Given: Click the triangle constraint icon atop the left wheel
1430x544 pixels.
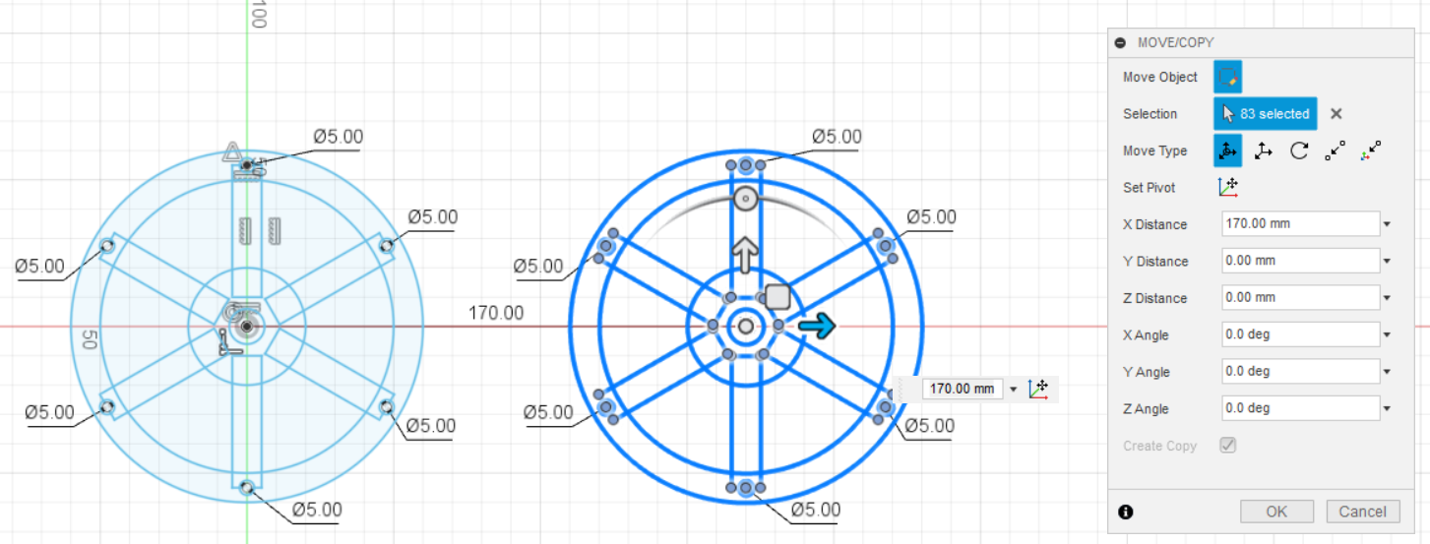Looking at the screenshot, I should 232,151.
